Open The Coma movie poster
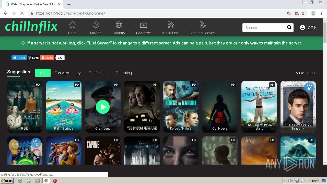Image resolution: width=327 pixels, height=184 pixels. 142,151
